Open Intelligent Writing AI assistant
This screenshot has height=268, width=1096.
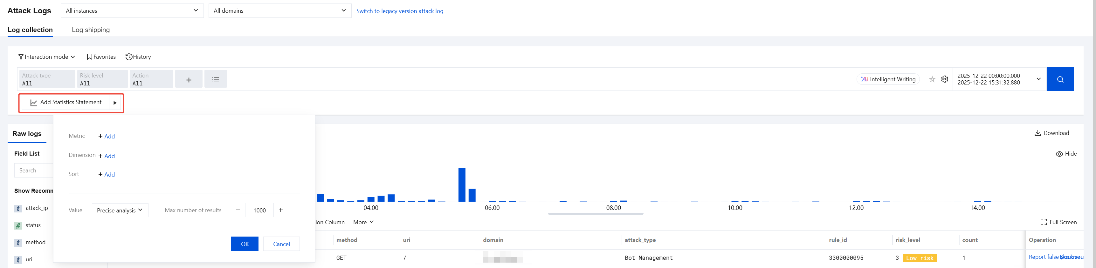[x=888, y=79]
